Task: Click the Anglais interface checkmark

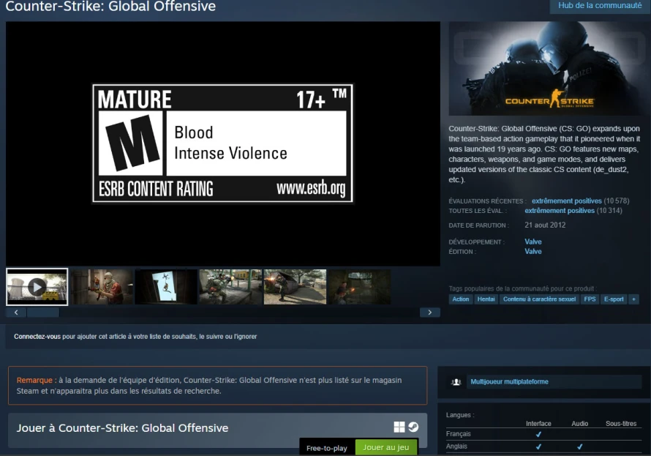Action: 538,447
